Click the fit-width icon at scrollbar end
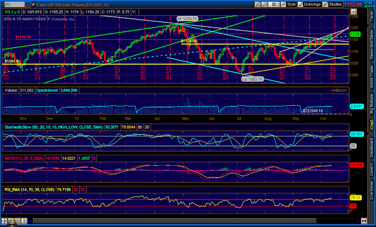376x227 pixels. pos(364,221)
